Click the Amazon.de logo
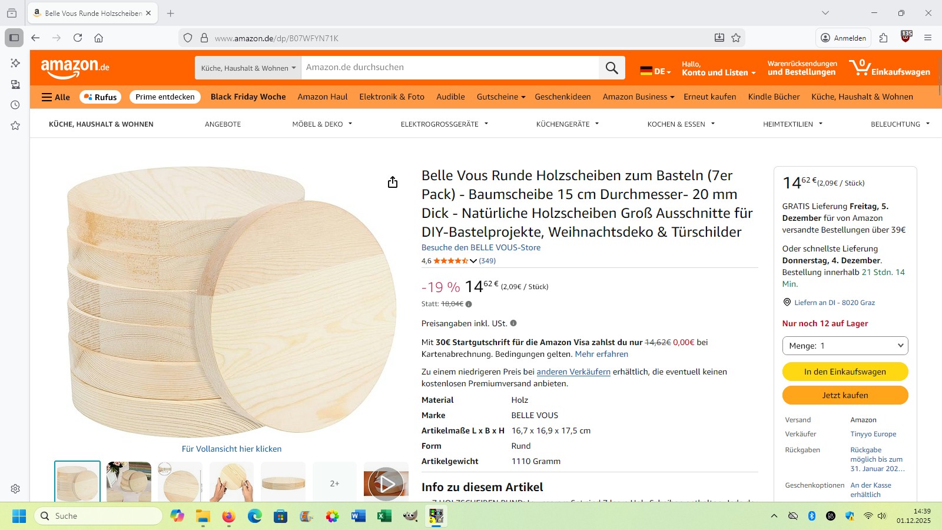 click(x=75, y=68)
